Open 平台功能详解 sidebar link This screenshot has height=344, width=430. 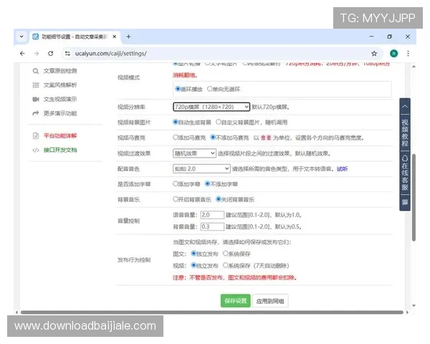[60, 135]
